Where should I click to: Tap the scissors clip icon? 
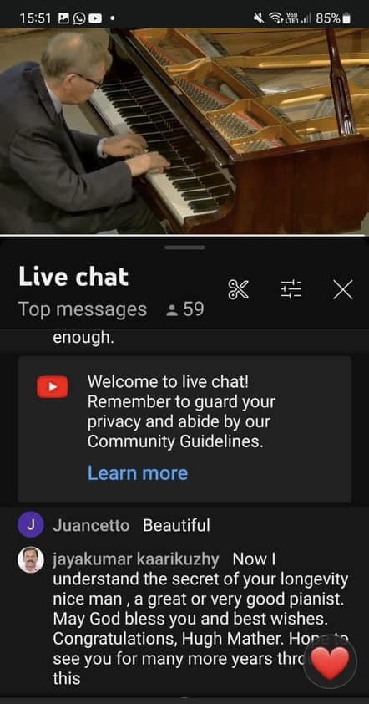(x=238, y=289)
